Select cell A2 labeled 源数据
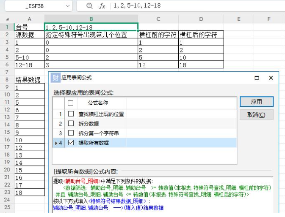This screenshot has height=217, width=285. [29, 35]
